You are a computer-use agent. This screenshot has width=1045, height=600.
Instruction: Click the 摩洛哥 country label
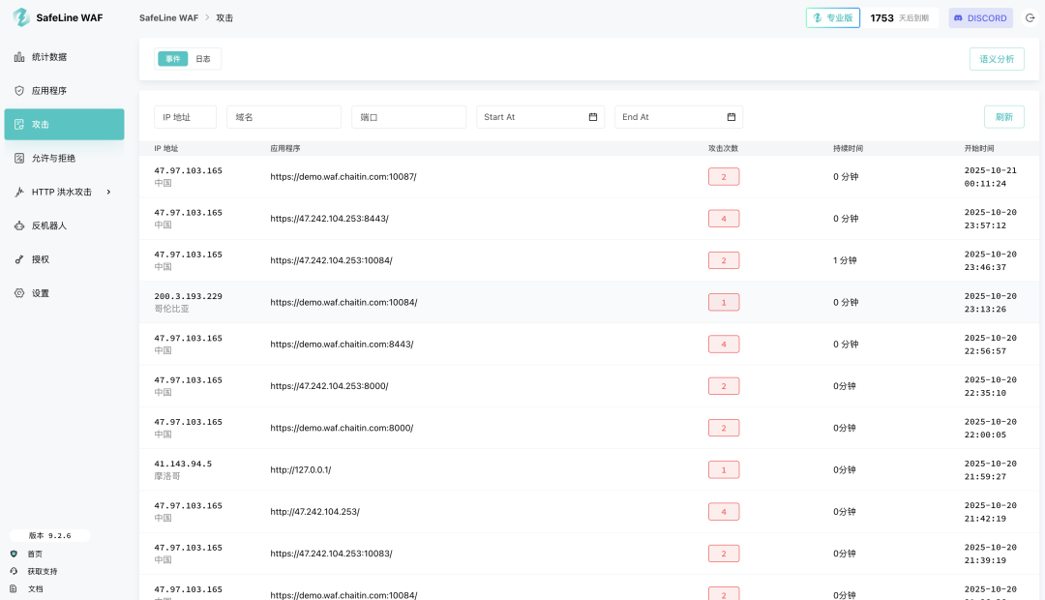pos(167,476)
